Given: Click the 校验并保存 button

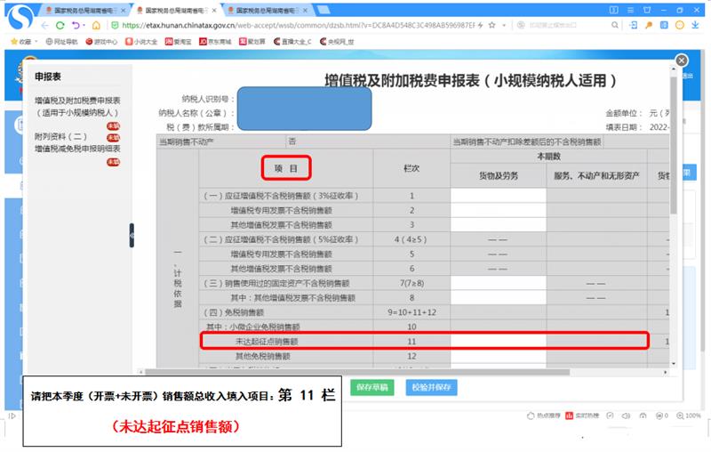Looking at the screenshot, I should tap(431, 388).
